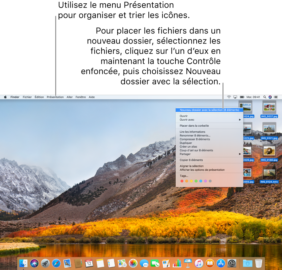Viewport: 282px width, 270px height.
Task: Open Notification Center list icon
Action: click(x=276, y=97)
